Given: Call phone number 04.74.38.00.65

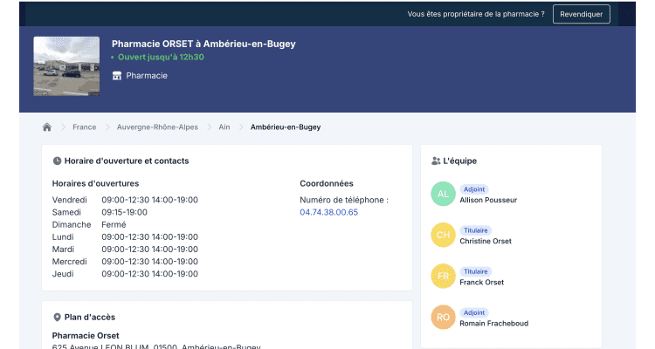Looking at the screenshot, I should (328, 212).
